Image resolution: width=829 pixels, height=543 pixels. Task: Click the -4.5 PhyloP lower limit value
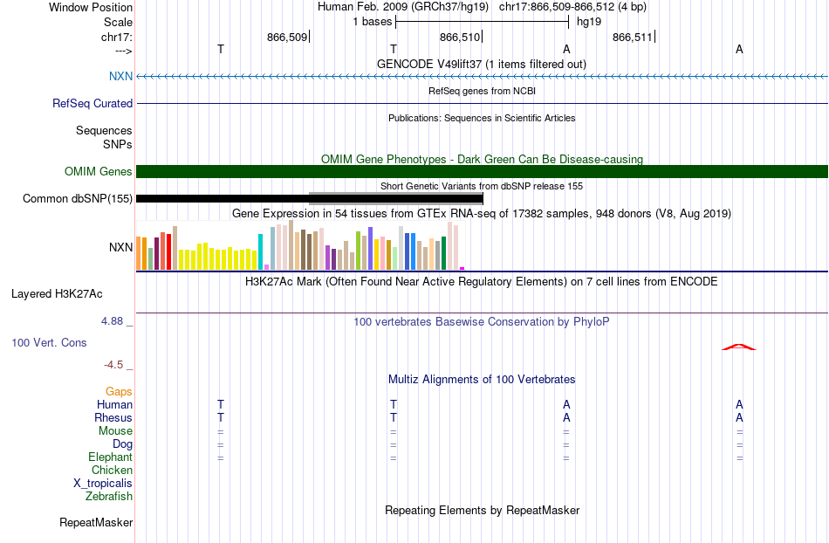(x=113, y=365)
